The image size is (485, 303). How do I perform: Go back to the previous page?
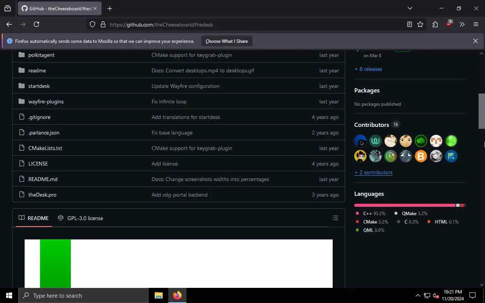(x=9, y=24)
